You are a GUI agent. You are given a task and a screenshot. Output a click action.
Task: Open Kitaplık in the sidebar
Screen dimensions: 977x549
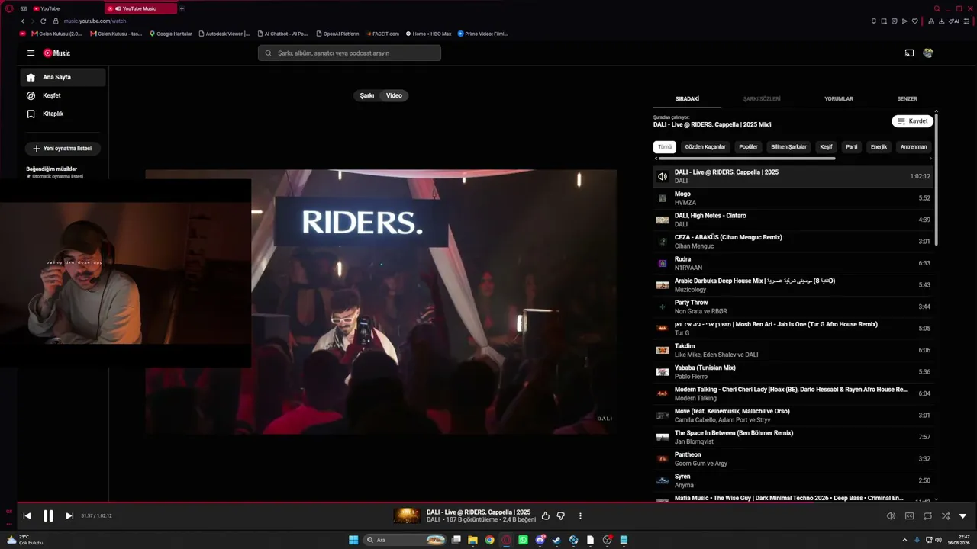pos(63,114)
